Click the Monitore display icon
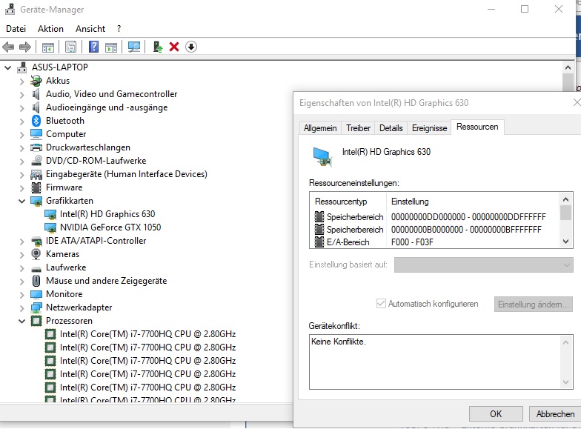 pos(36,294)
